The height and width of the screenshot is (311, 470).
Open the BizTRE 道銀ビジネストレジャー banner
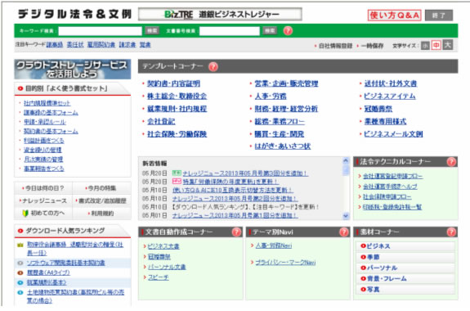click(x=220, y=14)
